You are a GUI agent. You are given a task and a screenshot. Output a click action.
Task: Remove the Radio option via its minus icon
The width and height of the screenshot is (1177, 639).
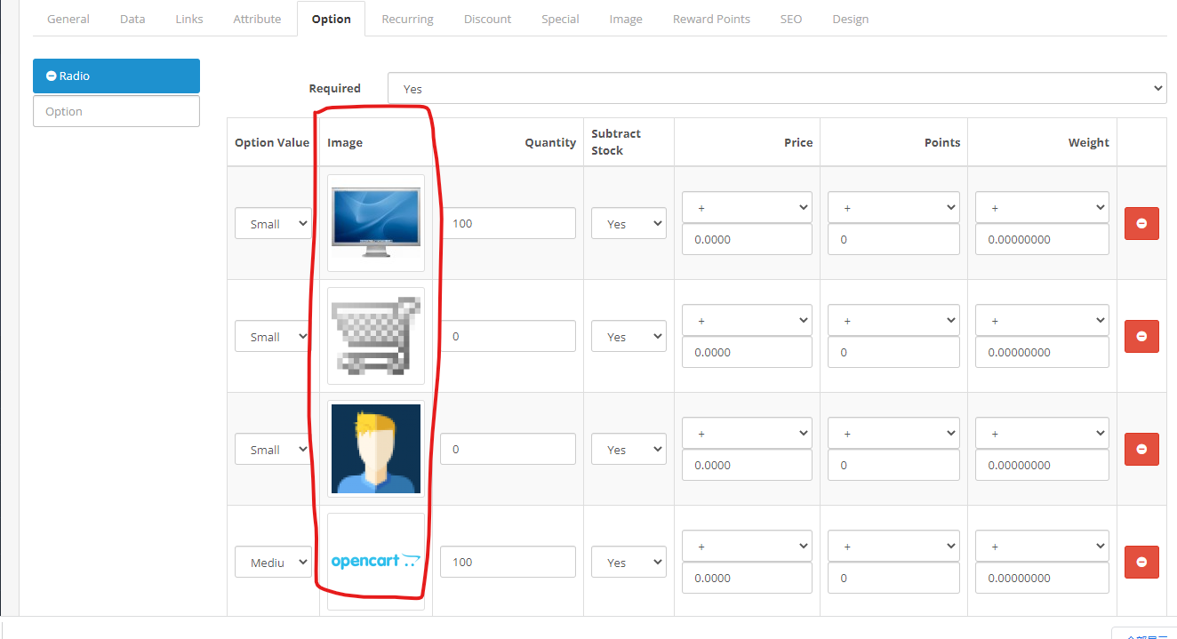pyautogui.click(x=52, y=76)
